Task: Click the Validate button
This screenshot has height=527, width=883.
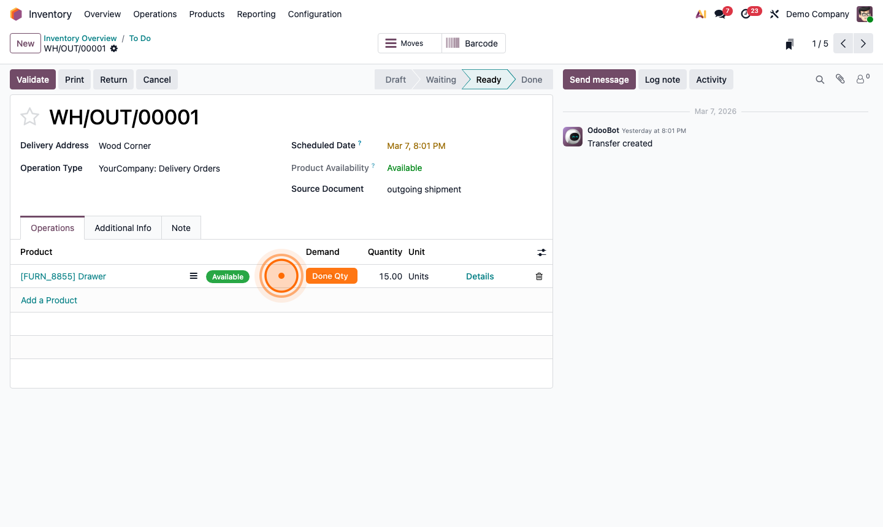Action: [x=32, y=80]
